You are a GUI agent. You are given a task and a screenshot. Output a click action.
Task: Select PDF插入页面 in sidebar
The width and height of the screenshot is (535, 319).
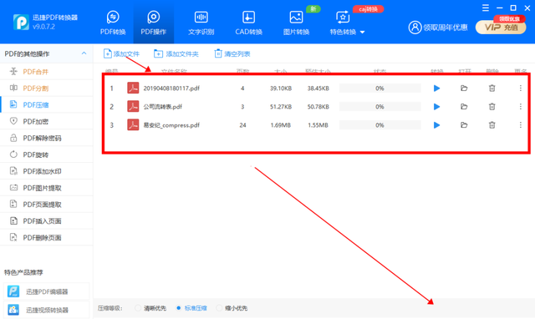coord(47,220)
